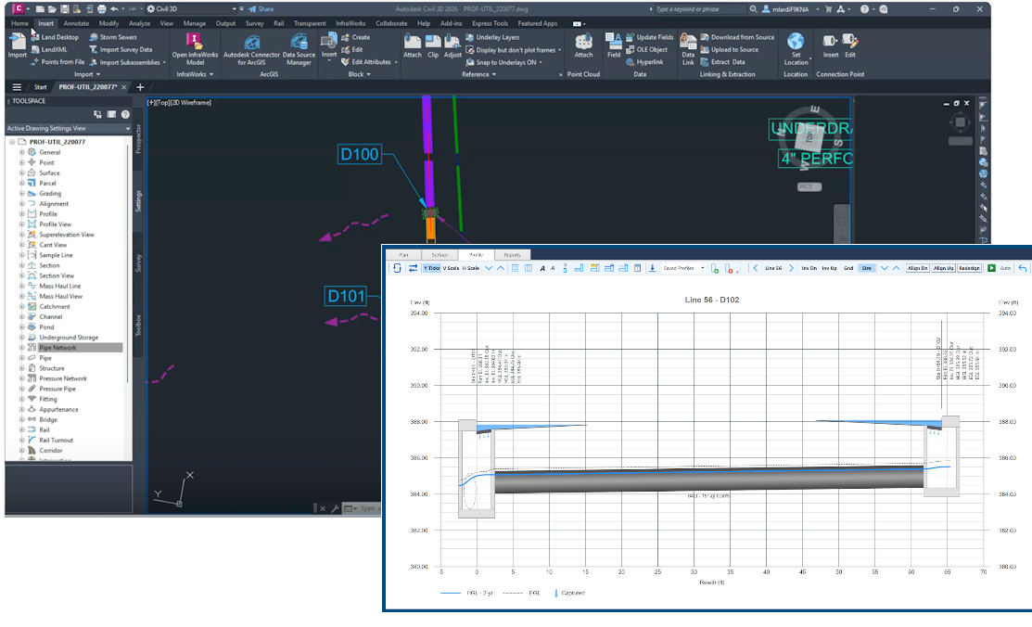Click the Plot printer icon in quick access
This screenshot has height=627, width=1032.
tap(101, 9)
